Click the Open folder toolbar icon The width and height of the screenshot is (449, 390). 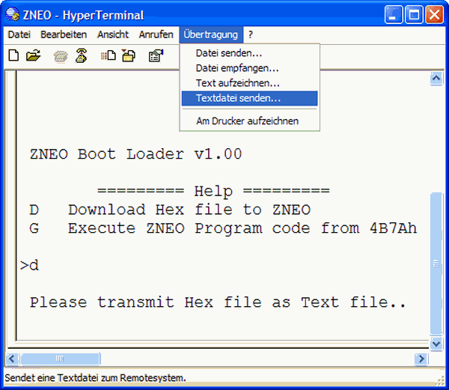pos(33,55)
